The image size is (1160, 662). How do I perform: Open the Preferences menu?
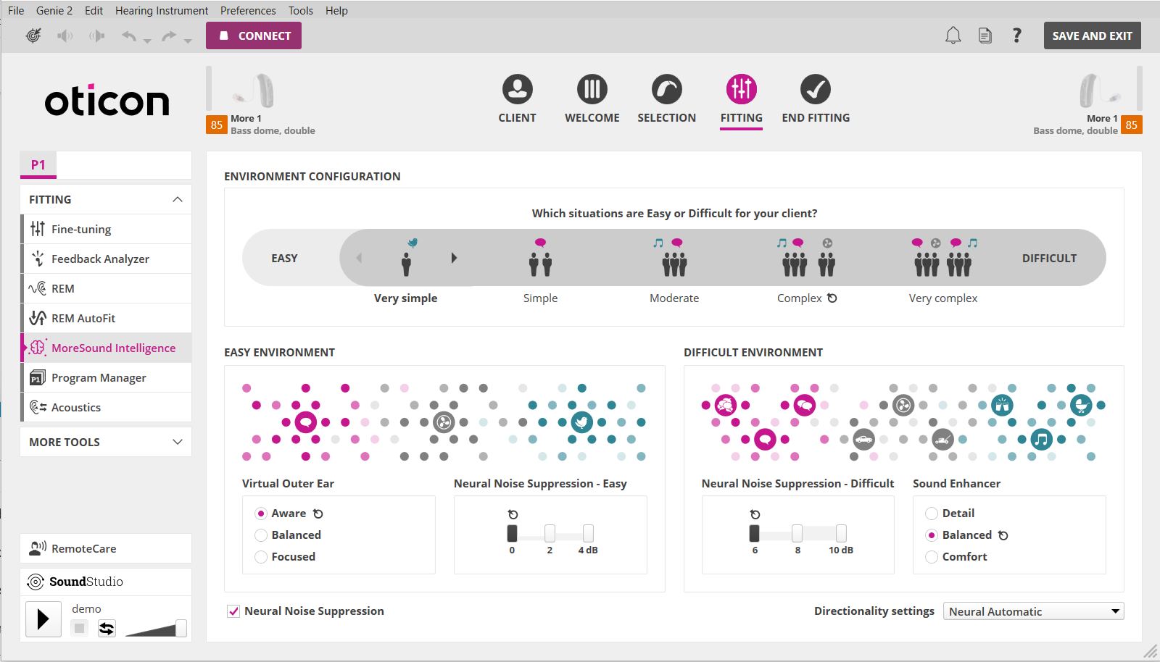tap(248, 10)
